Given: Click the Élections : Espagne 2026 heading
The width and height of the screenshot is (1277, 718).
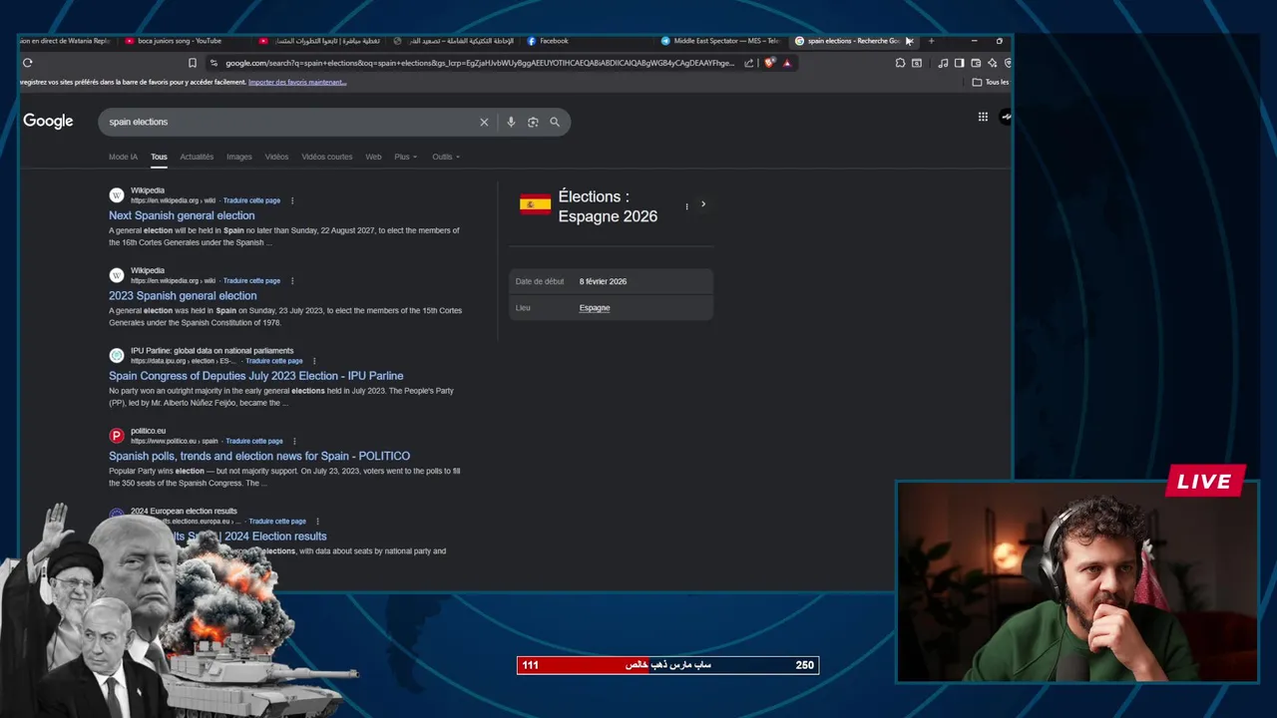Looking at the screenshot, I should coord(608,206).
